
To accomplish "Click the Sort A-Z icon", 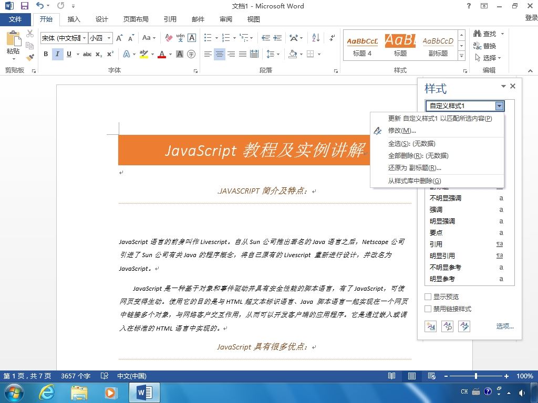I will (x=316, y=38).
